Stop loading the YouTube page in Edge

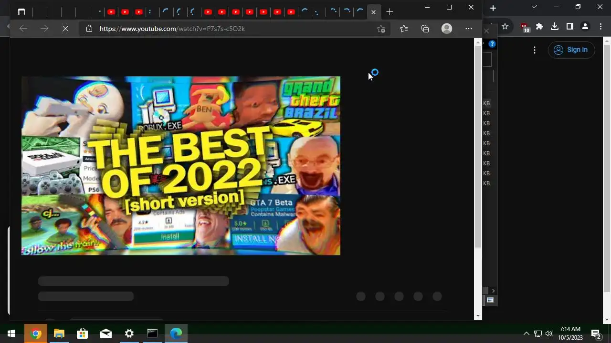coord(65,29)
